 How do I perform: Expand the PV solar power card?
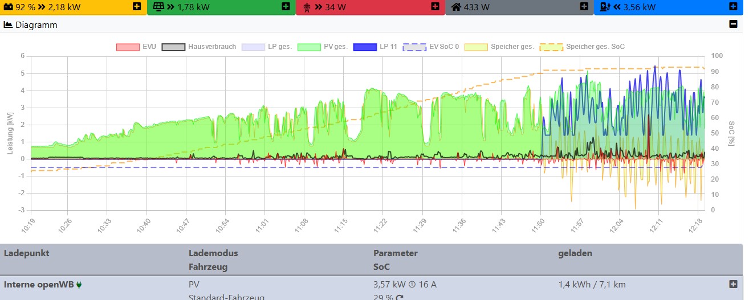(x=286, y=7)
